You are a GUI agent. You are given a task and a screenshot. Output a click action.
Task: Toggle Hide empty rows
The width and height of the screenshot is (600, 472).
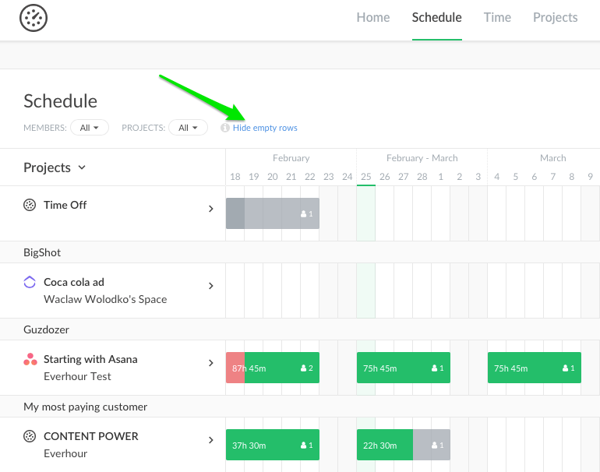coord(265,128)
